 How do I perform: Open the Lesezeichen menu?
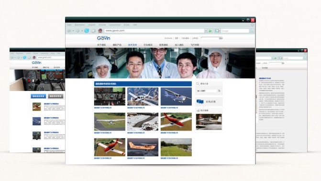click(115, 25)
